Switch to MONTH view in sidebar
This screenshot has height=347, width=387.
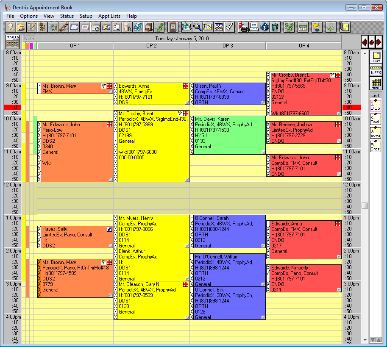376,83
